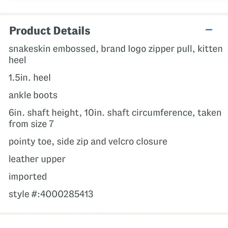Click the word heel on second description line
This screenshot has height=228, width=228.
tap(17, 60)
